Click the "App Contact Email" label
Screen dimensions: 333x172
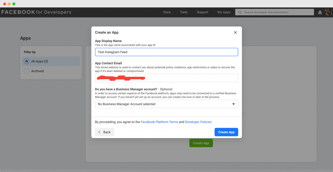108,63
